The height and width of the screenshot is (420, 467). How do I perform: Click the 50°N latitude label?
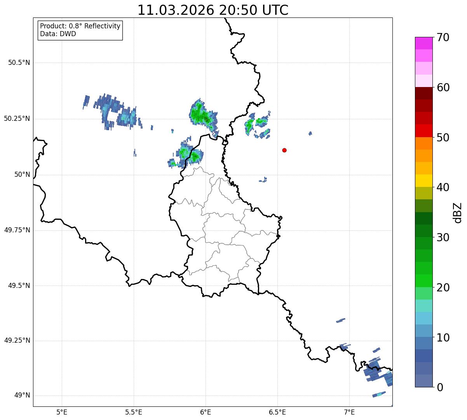pyautogui.click(x=22, y=175)
